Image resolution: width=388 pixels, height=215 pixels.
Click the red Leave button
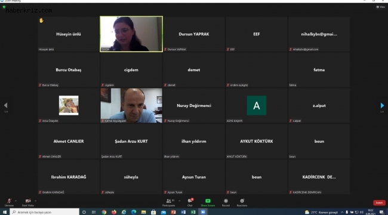tap(379, 202)
